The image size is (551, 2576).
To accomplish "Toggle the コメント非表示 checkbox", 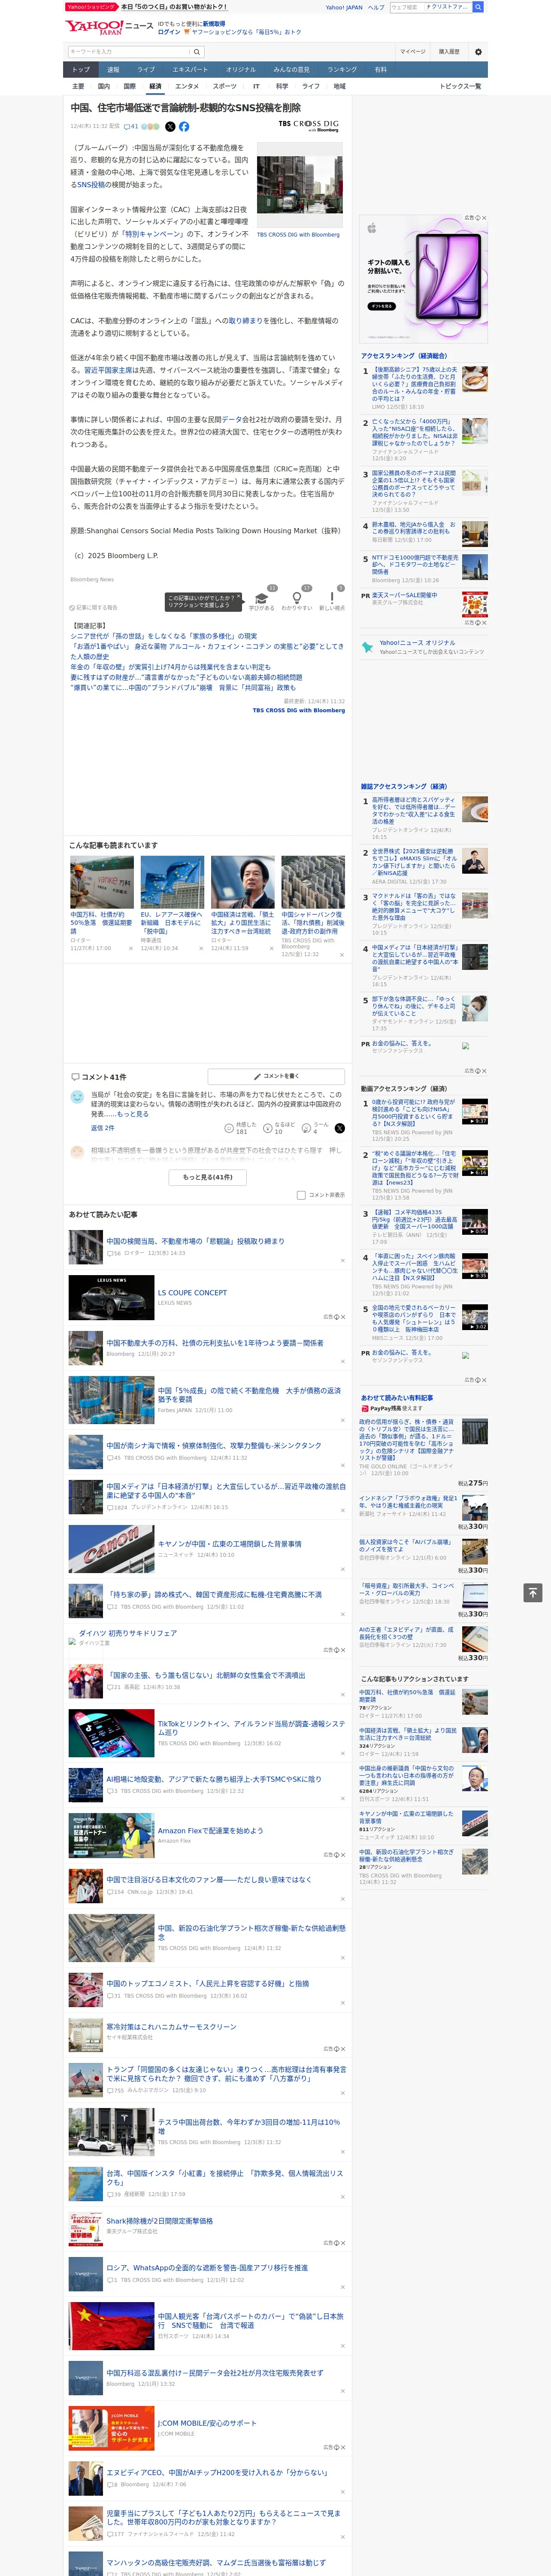I will point(301,1195).
